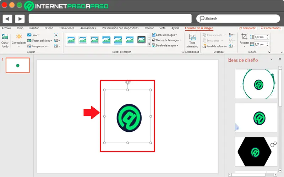
Task: Click the back arrow navigation button
Action: pyautogui.click(x=7, y=19)
